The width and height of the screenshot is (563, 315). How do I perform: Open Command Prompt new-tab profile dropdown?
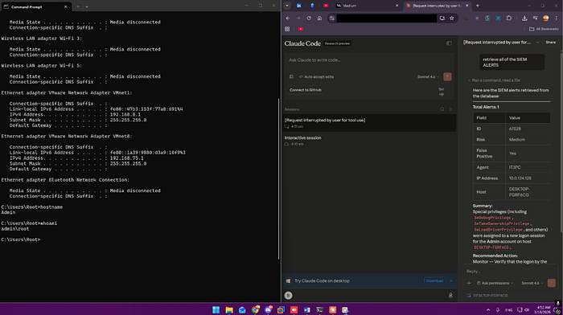tap(87, 6)
